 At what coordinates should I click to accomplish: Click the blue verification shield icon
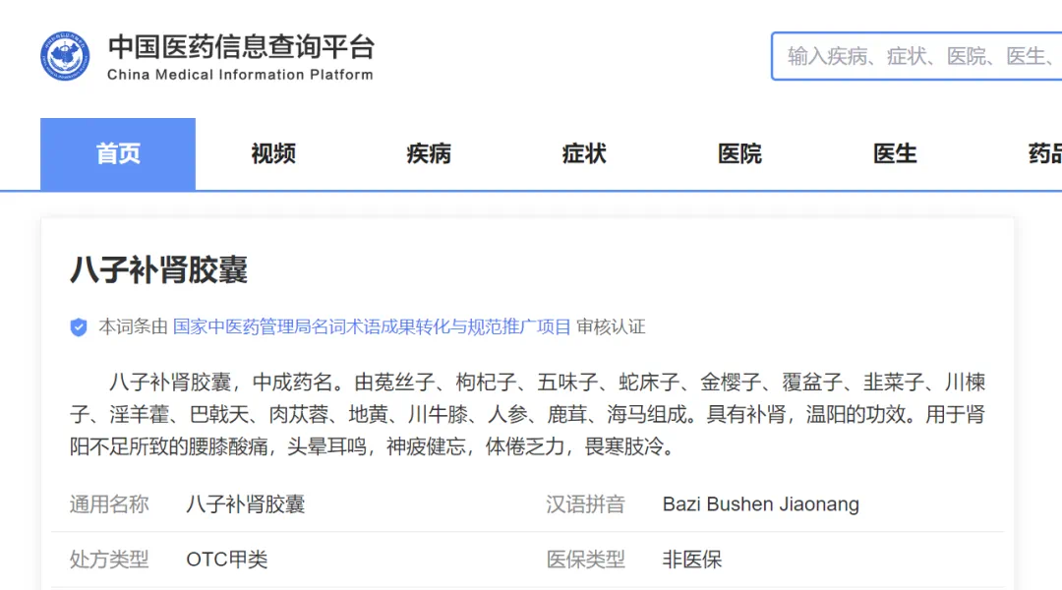(79, 327)
